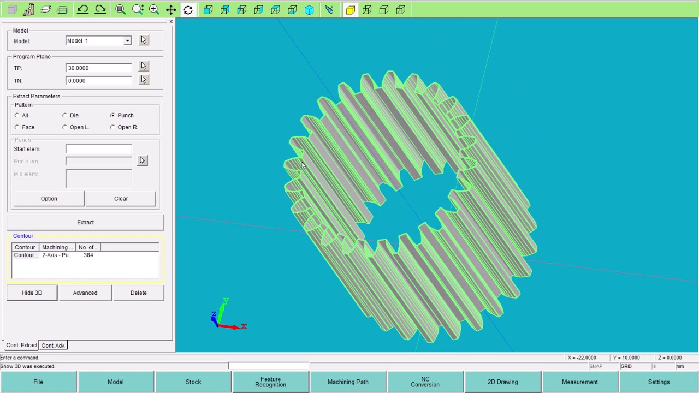
Task: Click the stacked sheets toolbar icon
Action: coord(46,9)
